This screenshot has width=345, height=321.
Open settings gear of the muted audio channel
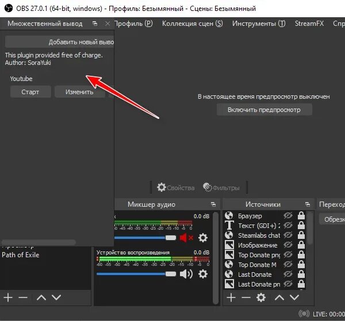point(203,238)
